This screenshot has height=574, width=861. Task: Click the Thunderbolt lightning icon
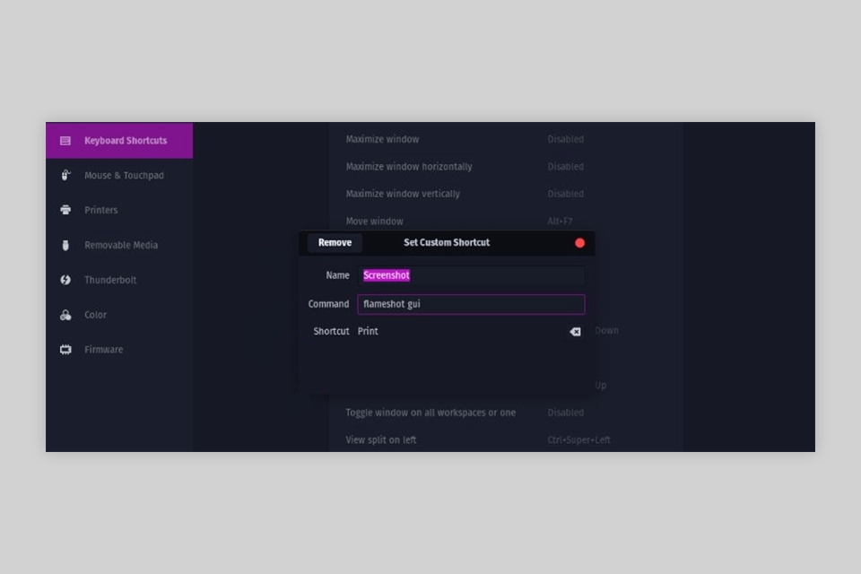(65, 280)
